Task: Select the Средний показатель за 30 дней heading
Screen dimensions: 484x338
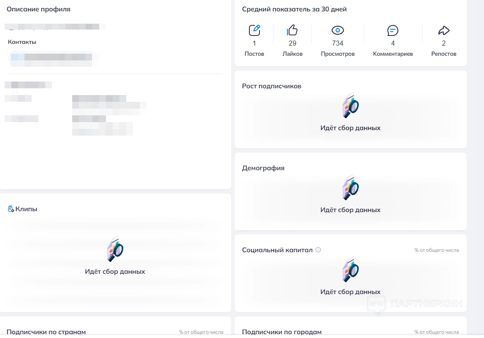Action: click(294, 9)
